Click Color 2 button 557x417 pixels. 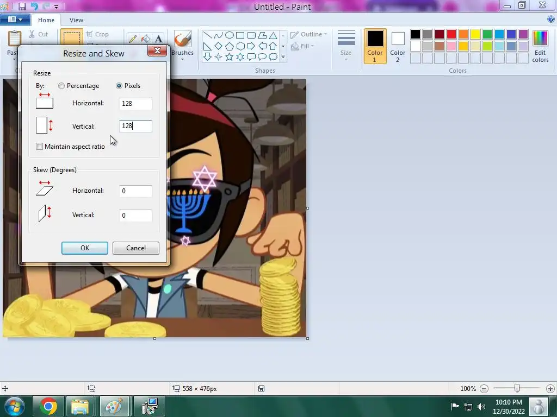398,46
